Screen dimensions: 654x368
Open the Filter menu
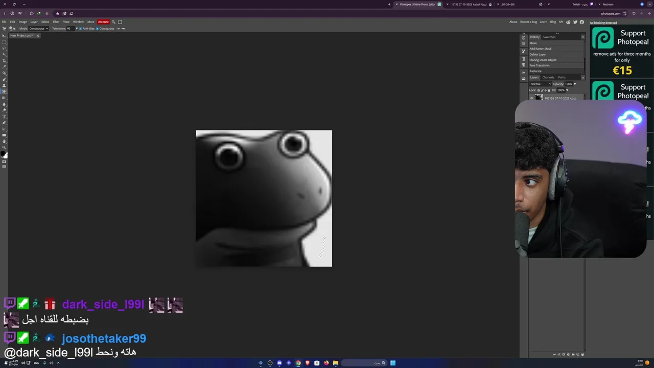(x=56, y=21)
